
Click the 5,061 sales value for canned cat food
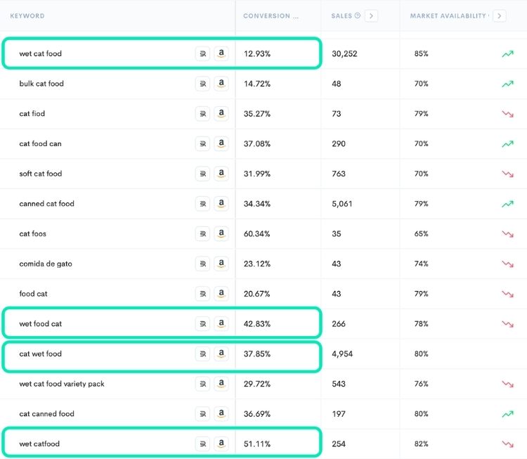tap(341, 204)
